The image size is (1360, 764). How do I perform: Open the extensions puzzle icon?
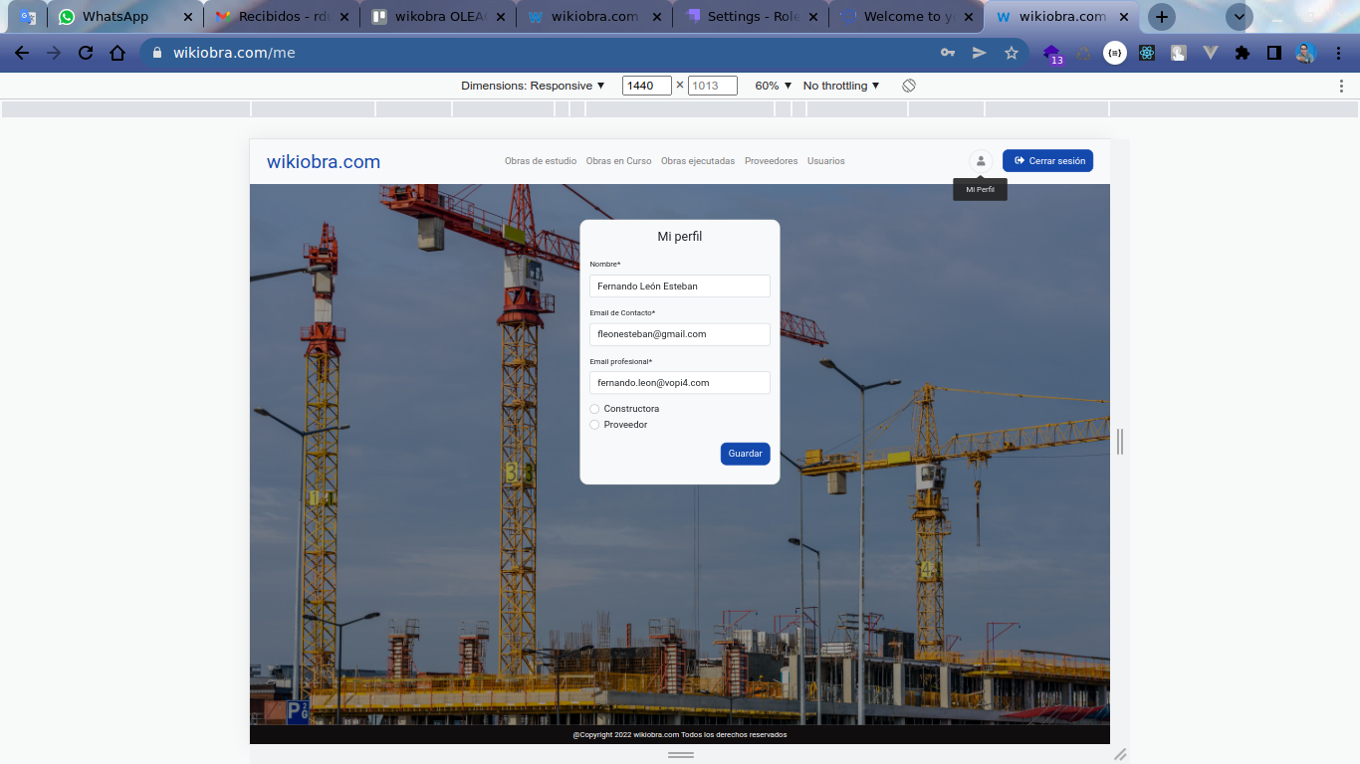(x=1242, y=53)
